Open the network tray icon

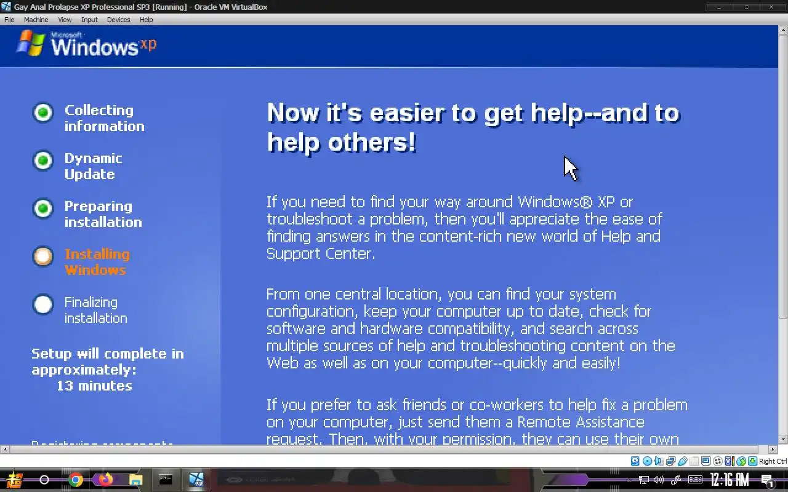pyautogui.click(x=644, y=480)
